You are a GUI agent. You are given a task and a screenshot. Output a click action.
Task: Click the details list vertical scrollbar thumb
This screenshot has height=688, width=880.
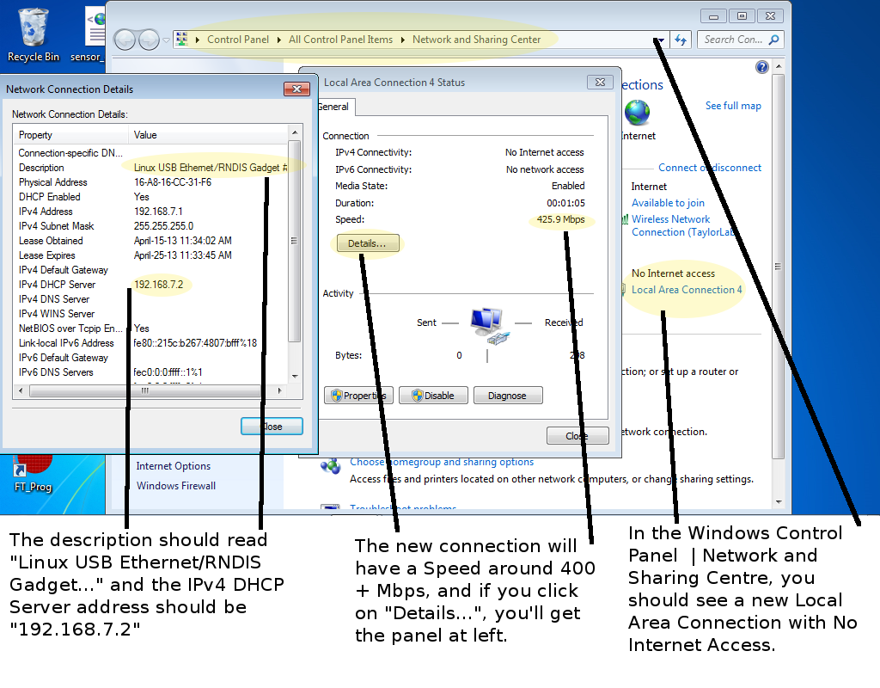pyautogui.click(x=294, y=241)
